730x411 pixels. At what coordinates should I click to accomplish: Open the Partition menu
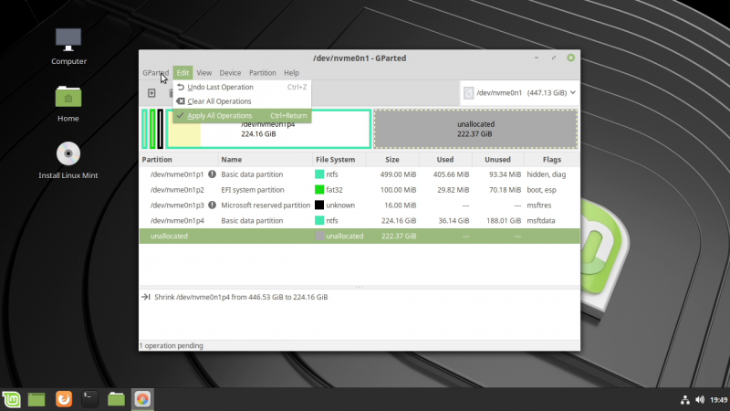263,73
